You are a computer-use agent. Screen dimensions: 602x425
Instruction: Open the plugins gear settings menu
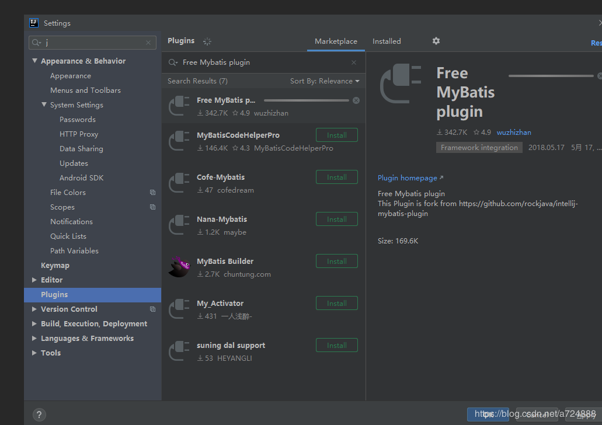point(436,41)
